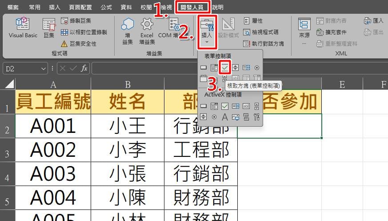This screenshot has width=388, height=221.
Task: Click cell containing A001
Action: pyautogui.click(x=53, y=126)
